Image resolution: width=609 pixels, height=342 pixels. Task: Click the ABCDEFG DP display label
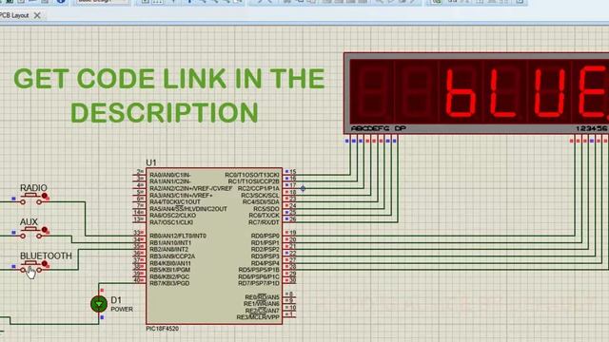pos(378,128)
